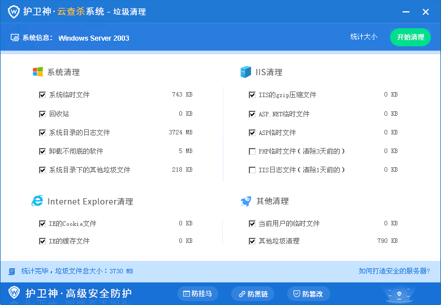Open 如何打造安全的服务器 link
Image resolution: width=441 pixels, height=305 pixels.
click(x=394, y=271)
